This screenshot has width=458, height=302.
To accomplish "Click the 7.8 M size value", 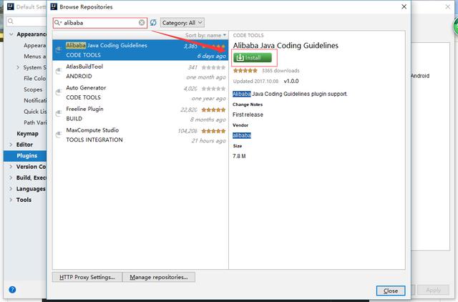I will point(239,156).
